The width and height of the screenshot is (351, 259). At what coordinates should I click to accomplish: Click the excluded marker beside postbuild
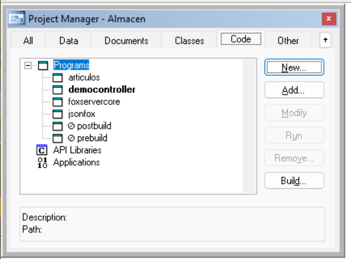point(71,126)
